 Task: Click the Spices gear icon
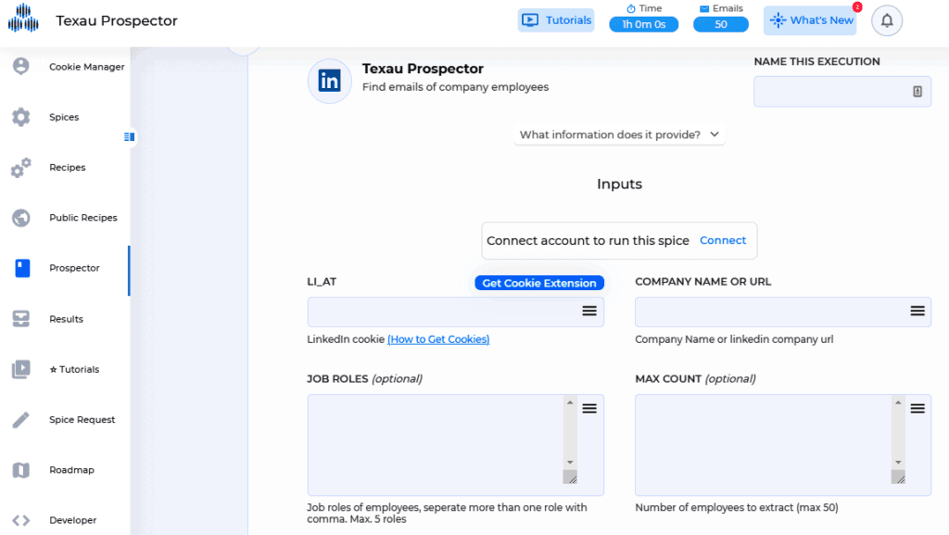(x=21, y=117)
